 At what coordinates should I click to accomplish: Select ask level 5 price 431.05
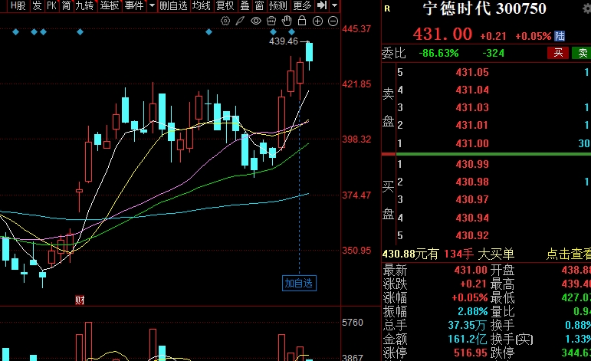472,72
